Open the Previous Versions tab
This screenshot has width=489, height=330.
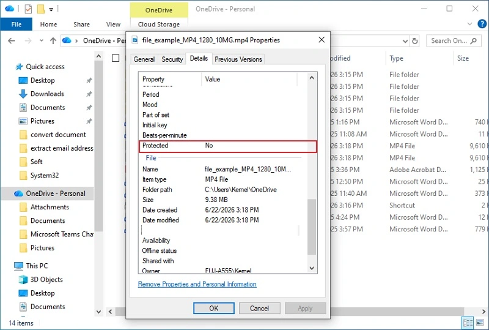[238, 59]
